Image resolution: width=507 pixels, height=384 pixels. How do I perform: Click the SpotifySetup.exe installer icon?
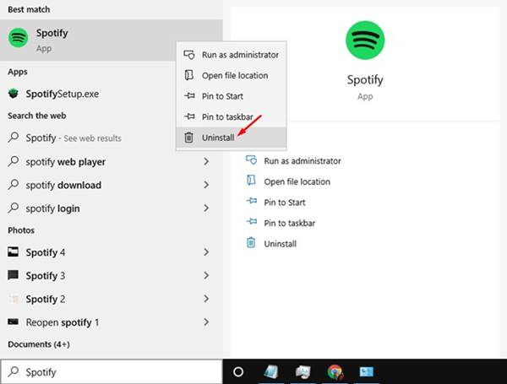point(14,94)
